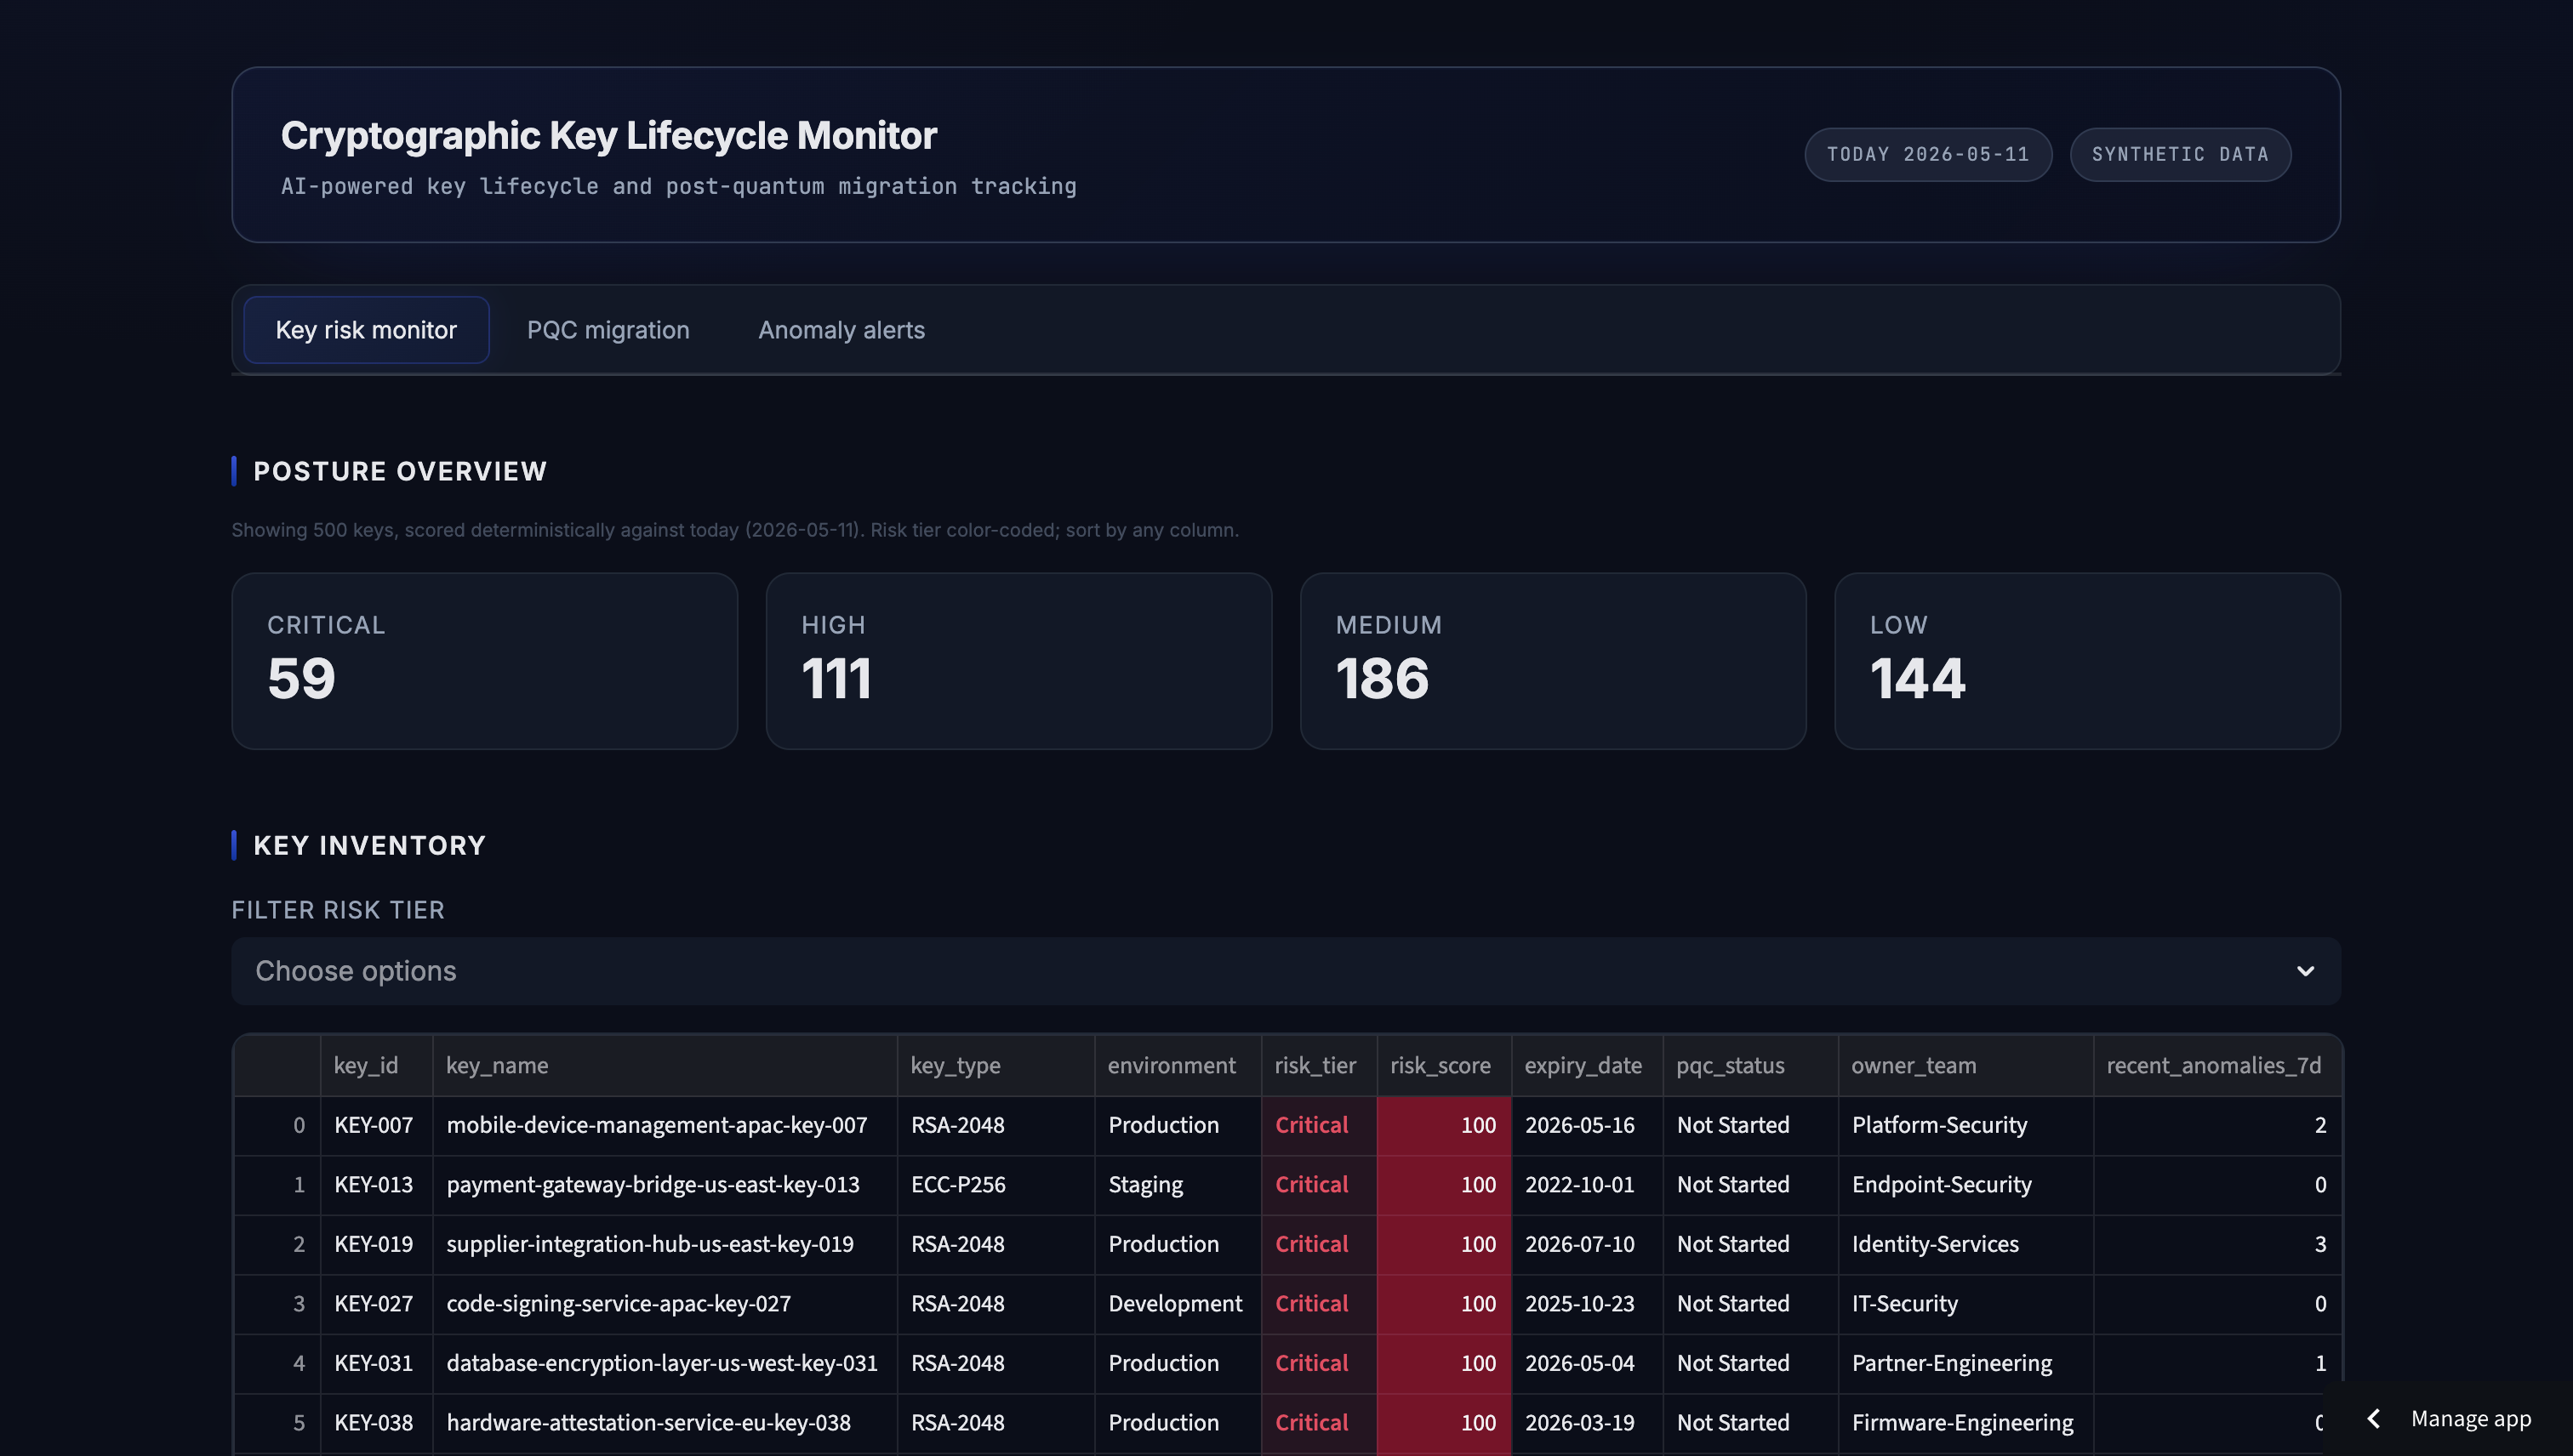Screen dimensions: 2573x1456
Task: Click payment-gateway-bridge-us-east-key-013 name cell
Action: click(665, 1185)
